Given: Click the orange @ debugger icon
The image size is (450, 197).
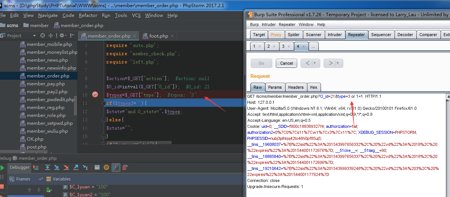Looking at the screenshot, I should coord(106,167).
